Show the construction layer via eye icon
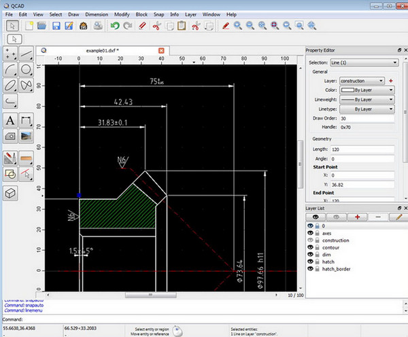This screenshot has height=337, width=408. tap(311, 241)
